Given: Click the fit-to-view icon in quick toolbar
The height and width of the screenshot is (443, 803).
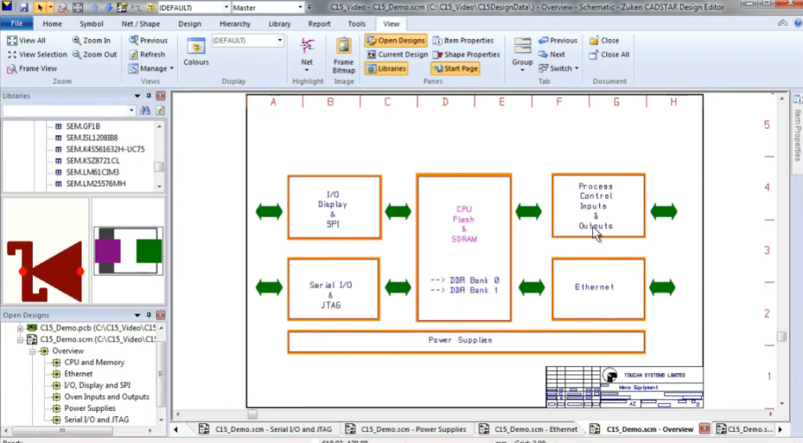Looking at the screenshot, I should 78,7.
